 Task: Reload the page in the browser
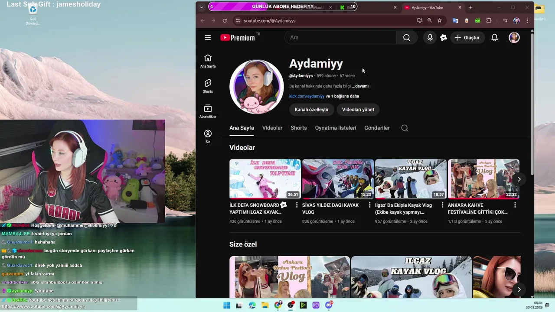click(225, 20)
